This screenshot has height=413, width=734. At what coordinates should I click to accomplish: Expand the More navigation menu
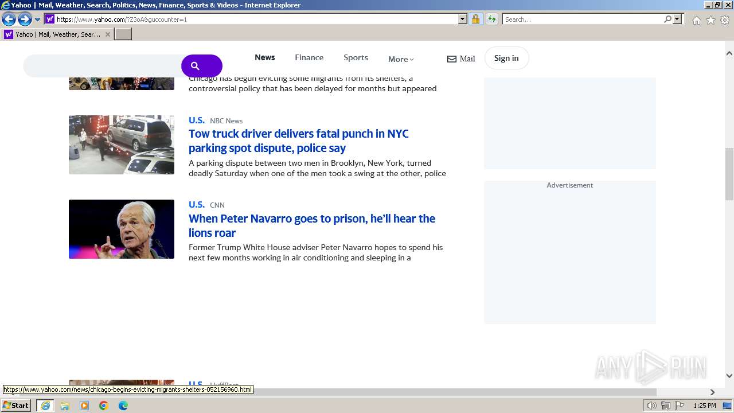[401, 59]
